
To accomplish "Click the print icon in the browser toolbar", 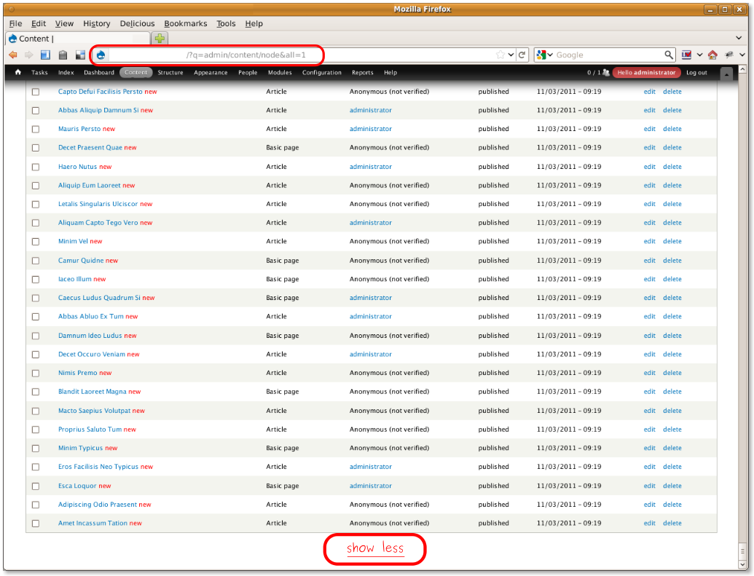I will pyautogui.click(x=63, y=55).
